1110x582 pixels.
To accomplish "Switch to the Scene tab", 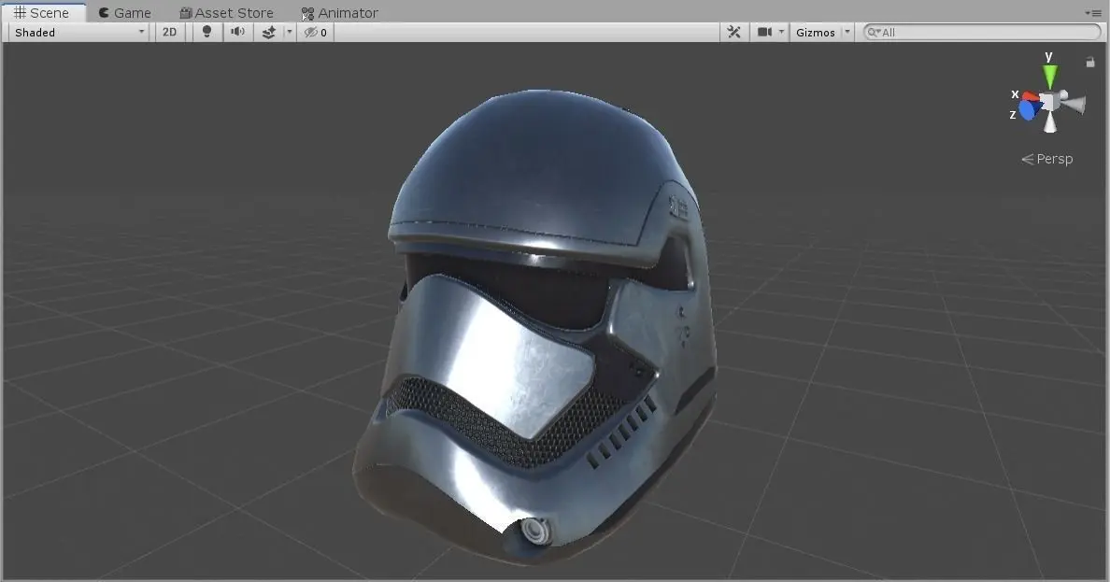I will [x=42, y=13].
